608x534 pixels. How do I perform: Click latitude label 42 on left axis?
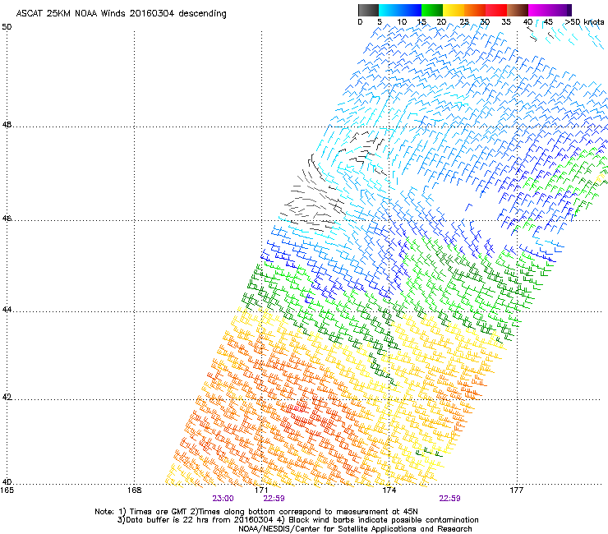7,398
